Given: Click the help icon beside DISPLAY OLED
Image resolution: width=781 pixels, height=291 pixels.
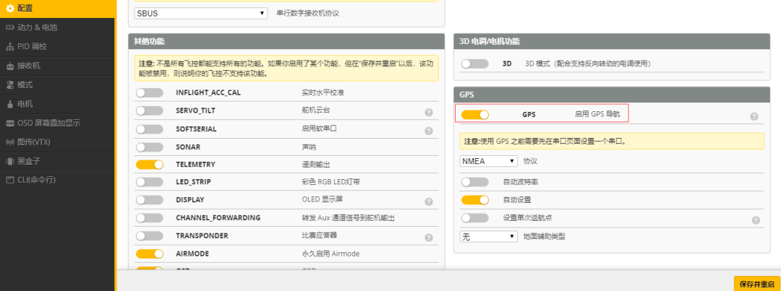Looking at the screenshot, I should [x=429, y=202].
